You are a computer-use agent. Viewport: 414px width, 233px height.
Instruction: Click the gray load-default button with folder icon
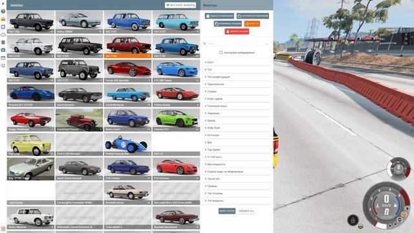pos(253,16)
